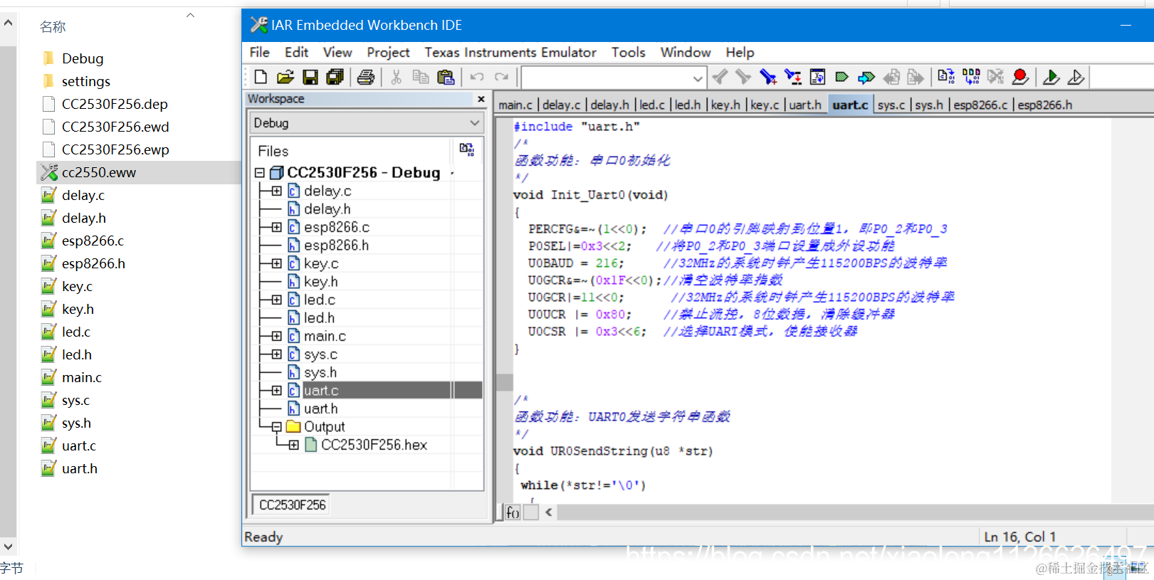Close the Workspace panel
The image size is (1154, 580).
[481, 99]
